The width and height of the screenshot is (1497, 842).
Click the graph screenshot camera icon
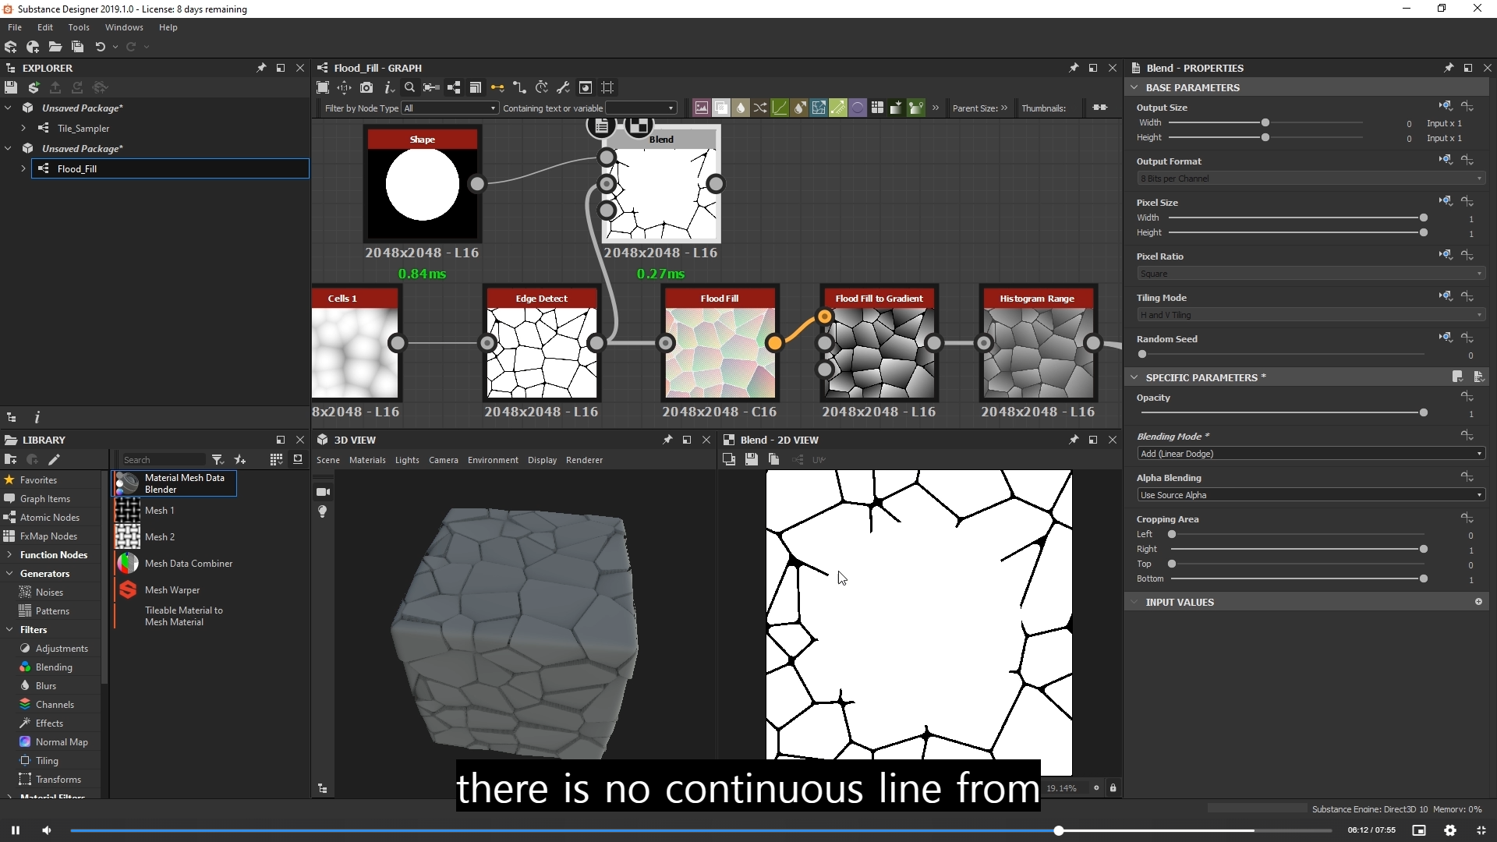click(x=366, y=87)
